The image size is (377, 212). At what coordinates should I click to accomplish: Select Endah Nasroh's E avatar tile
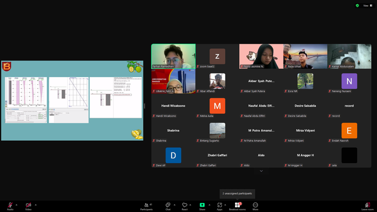tap(349, 131)
